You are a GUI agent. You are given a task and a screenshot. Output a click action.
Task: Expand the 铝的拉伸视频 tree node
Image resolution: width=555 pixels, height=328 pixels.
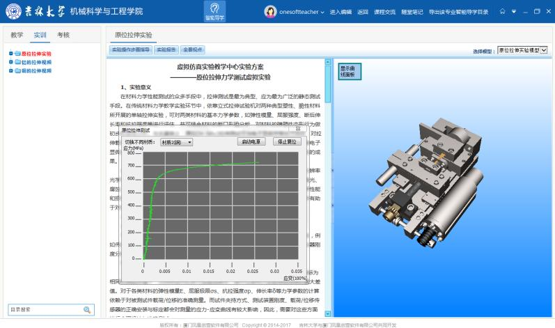click(10, 62)
